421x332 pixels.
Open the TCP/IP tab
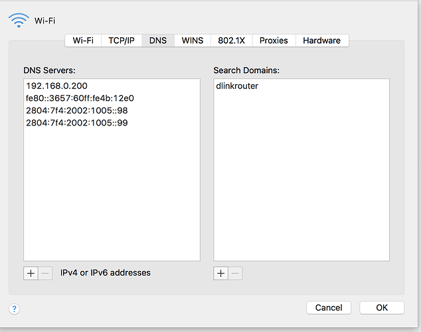pyautogui.click(x=122, y=41)
